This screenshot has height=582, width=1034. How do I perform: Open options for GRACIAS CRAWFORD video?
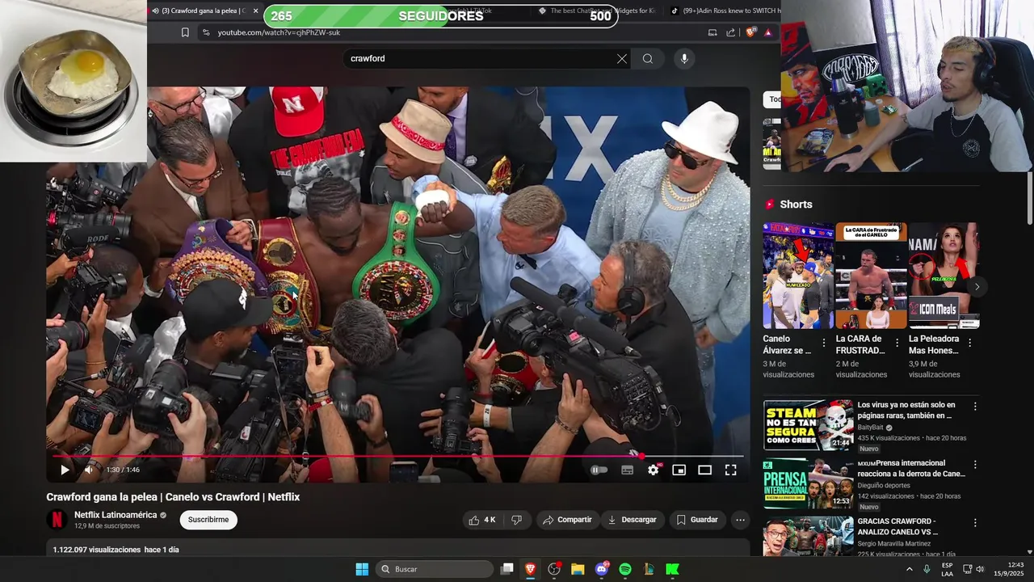(x=975, y=523)
